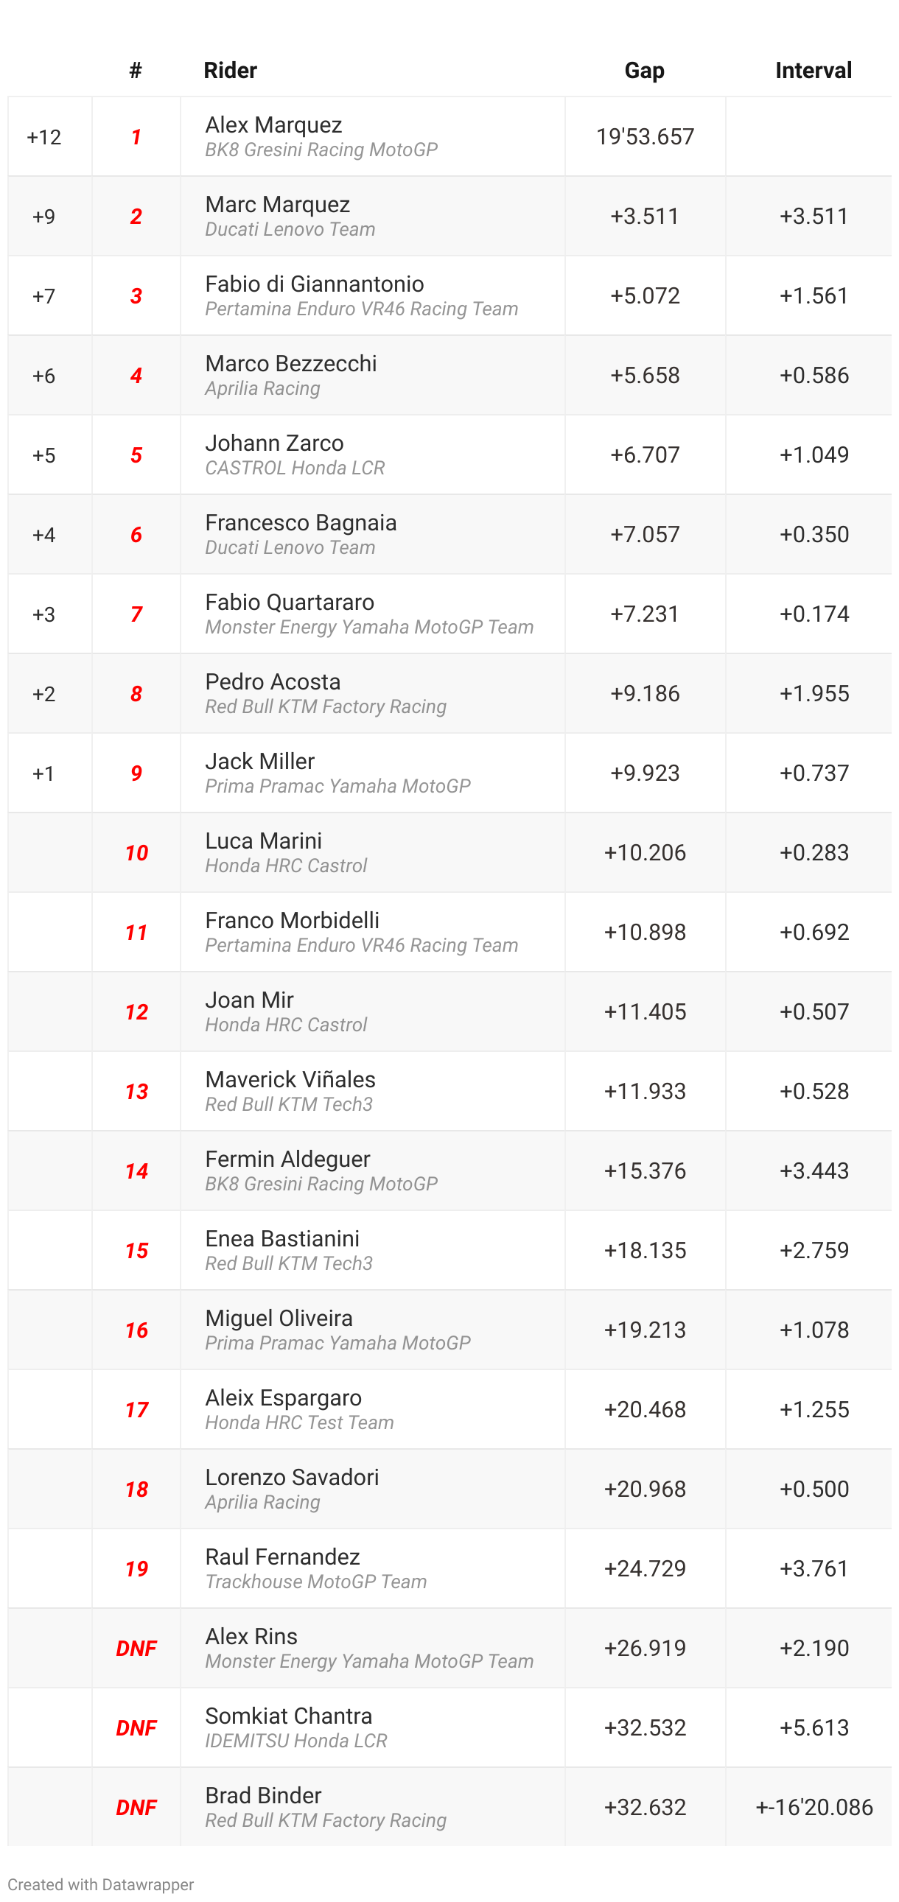Viewport: 899px width, 1902px height.
Task: Click position number 7 for Quartararo
Action: 136,614
